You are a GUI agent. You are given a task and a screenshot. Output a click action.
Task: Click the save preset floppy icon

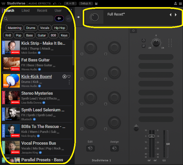click(x=96, y=4)
